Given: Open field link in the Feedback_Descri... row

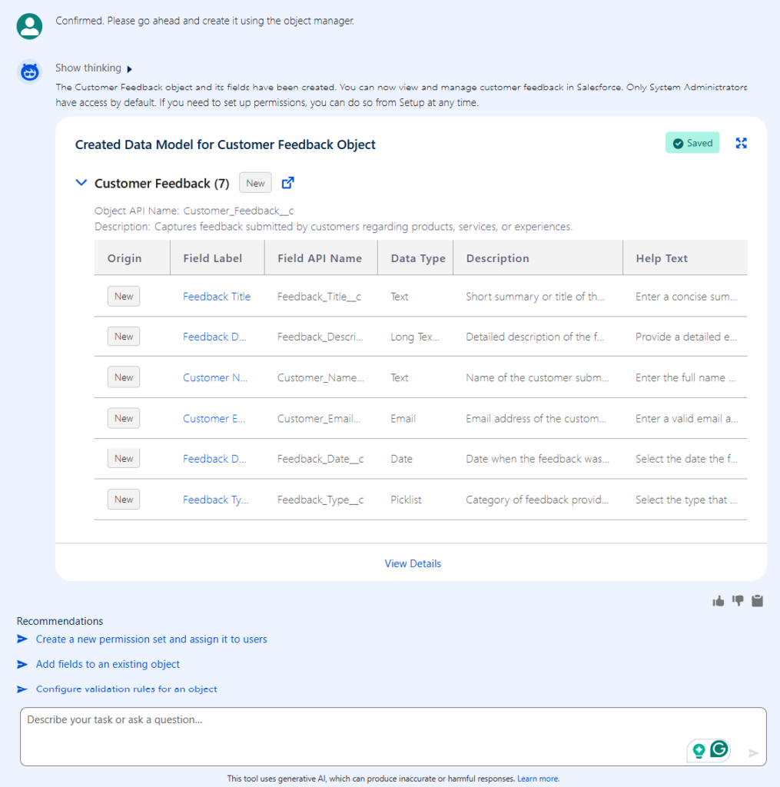Looking at the screenshot, I should coord(214,337).
